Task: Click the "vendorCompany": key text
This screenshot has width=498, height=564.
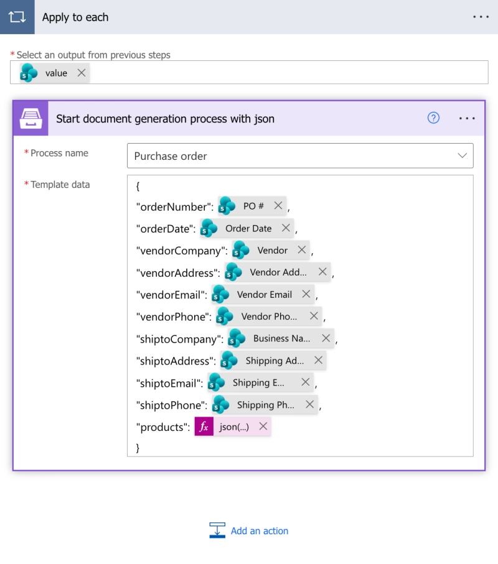Action: [x=182, y=251]
